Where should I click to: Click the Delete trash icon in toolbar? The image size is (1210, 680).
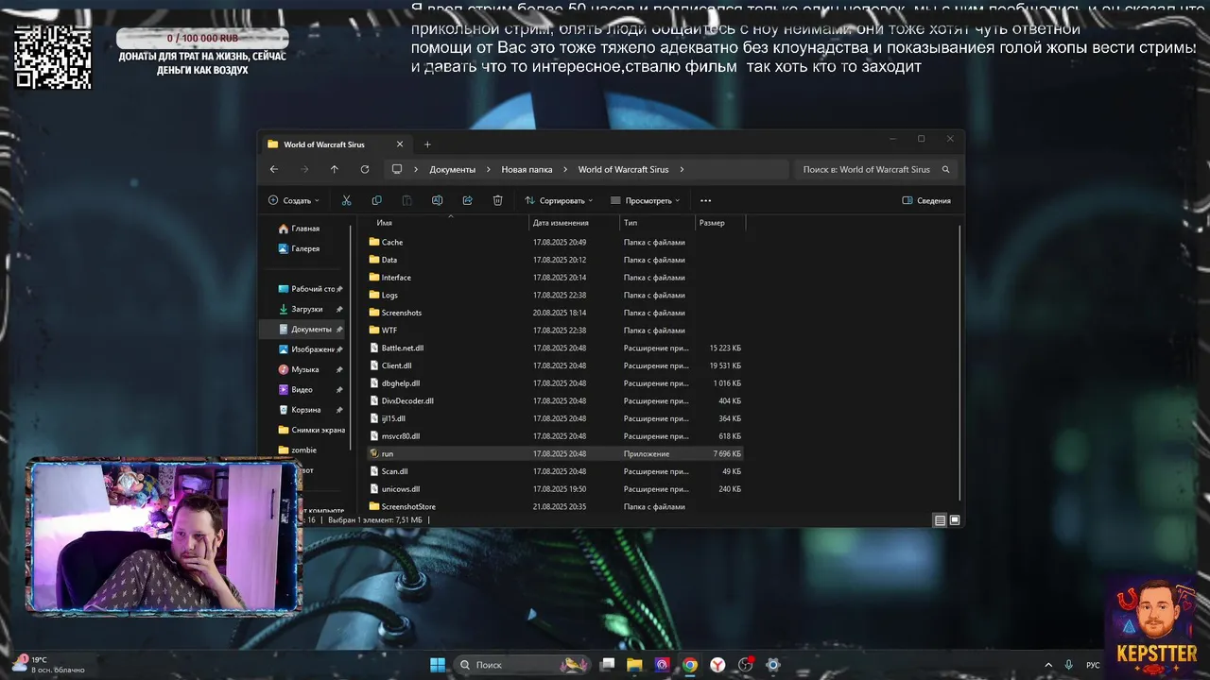497,200
